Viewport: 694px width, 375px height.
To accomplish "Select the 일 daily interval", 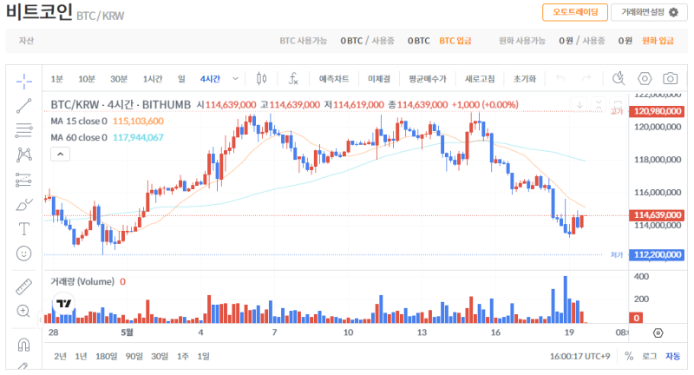I will click(181, 79).
